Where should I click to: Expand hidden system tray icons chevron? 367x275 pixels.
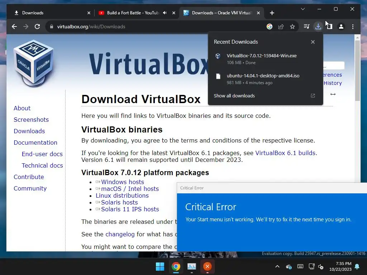pyautogui.click(x=277, y=266)
